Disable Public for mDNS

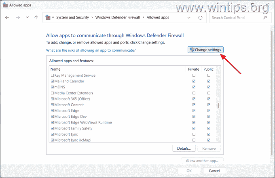point(209,87)
